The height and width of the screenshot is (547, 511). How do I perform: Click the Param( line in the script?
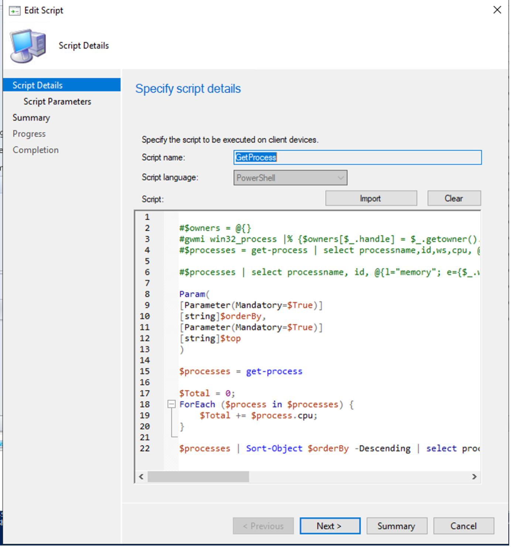click(x=195, y=295)
